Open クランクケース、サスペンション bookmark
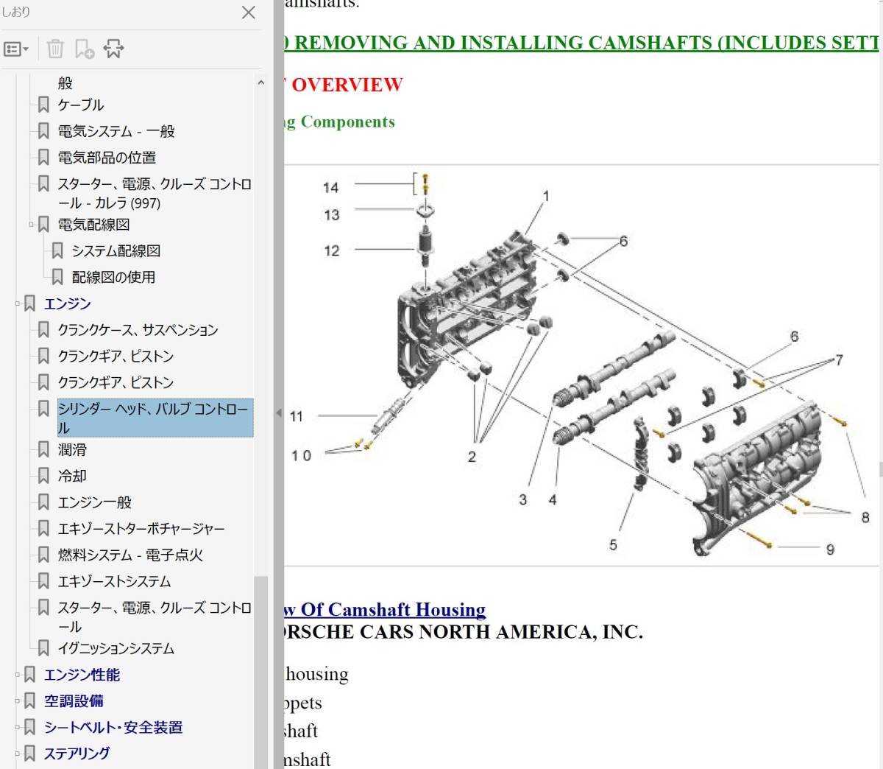 click(x=138, y=330)
